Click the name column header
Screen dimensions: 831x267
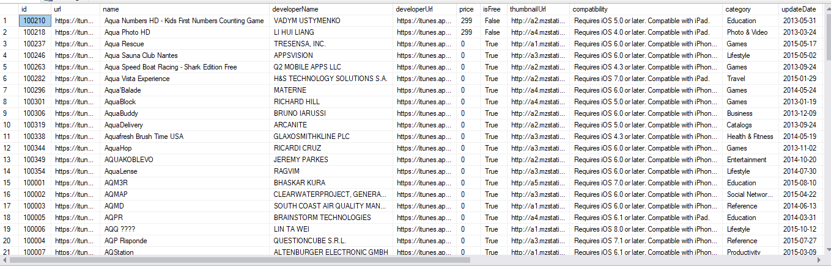[185, 9]
